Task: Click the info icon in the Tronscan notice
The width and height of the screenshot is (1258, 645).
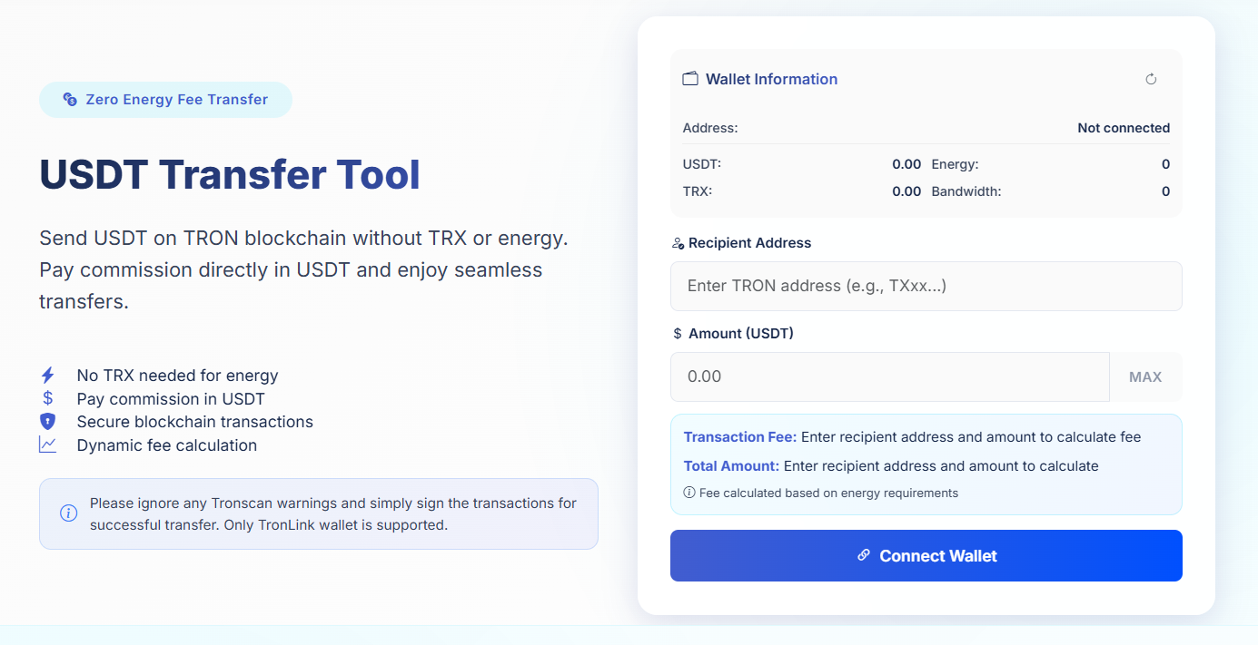Action: click(x=68, y=513)
